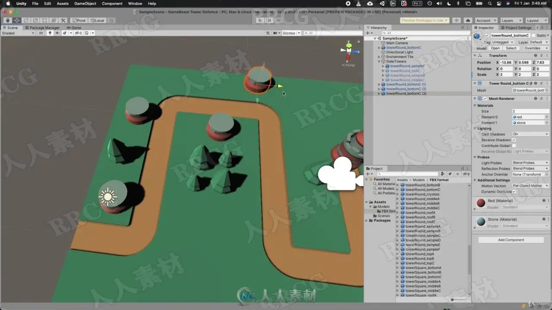
Task: Click Project search by label icon
Action: pos(450,174)
